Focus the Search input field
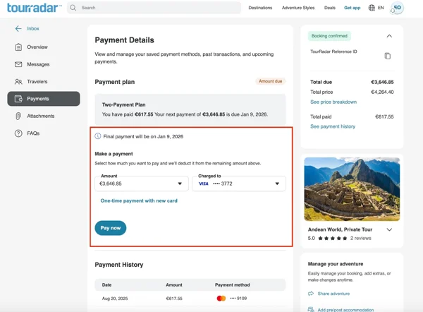This screenshot has width=423, height=312. coord(154,8)
